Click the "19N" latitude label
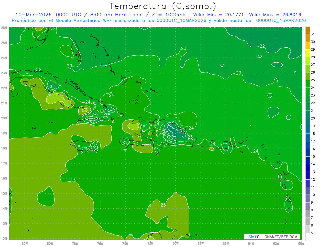The height and width of the screenshot is (247, 320). point(4,133)
